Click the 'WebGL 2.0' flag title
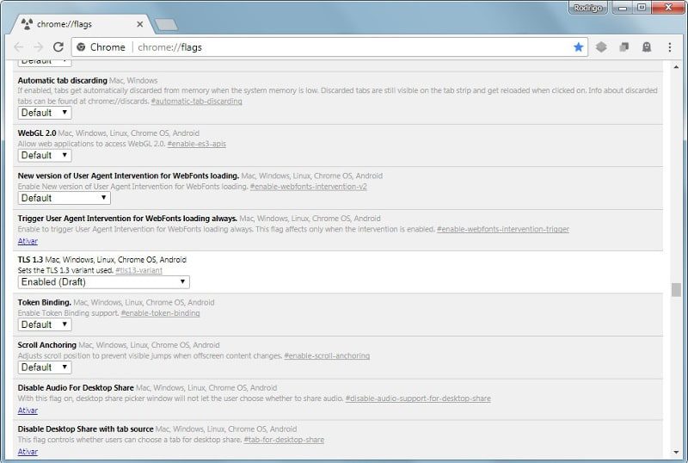This screenshot has width=688, height=463. 37,133
